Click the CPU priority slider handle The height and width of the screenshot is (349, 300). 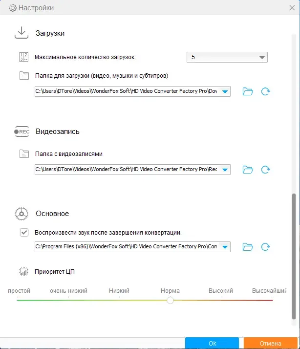170,300
